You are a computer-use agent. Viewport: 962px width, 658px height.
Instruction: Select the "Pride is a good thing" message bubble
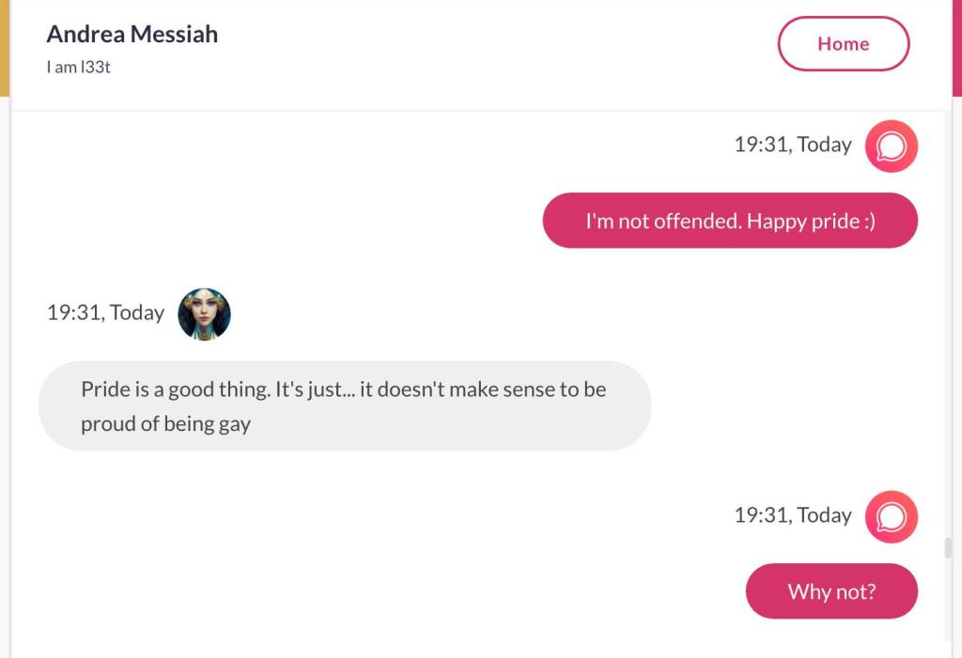click(344, 406)
